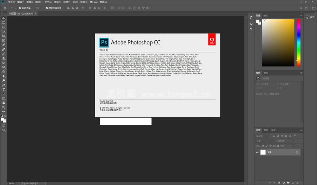Switch to the Channels tab in Layers panel
This screenshot has width=317, height=185.
coord(266,130)
